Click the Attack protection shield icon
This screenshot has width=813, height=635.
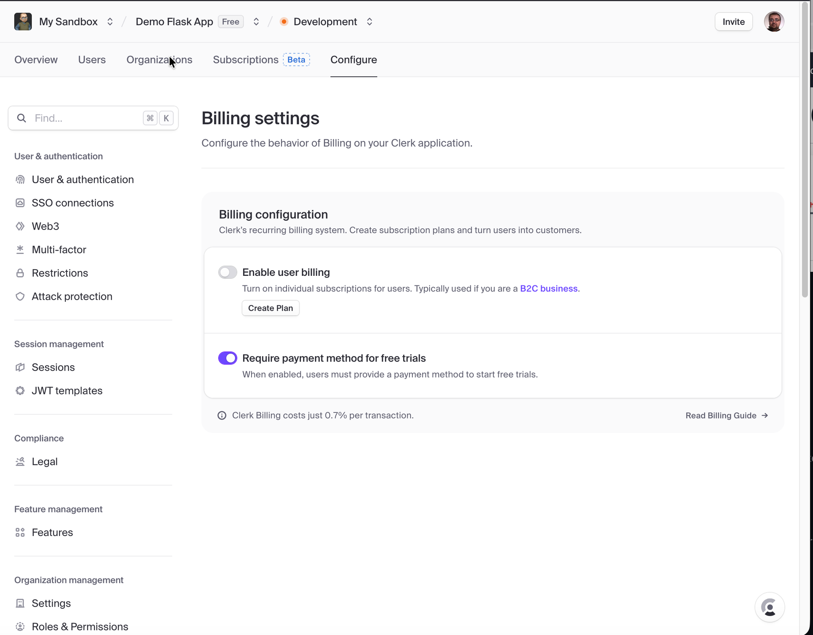20,297
